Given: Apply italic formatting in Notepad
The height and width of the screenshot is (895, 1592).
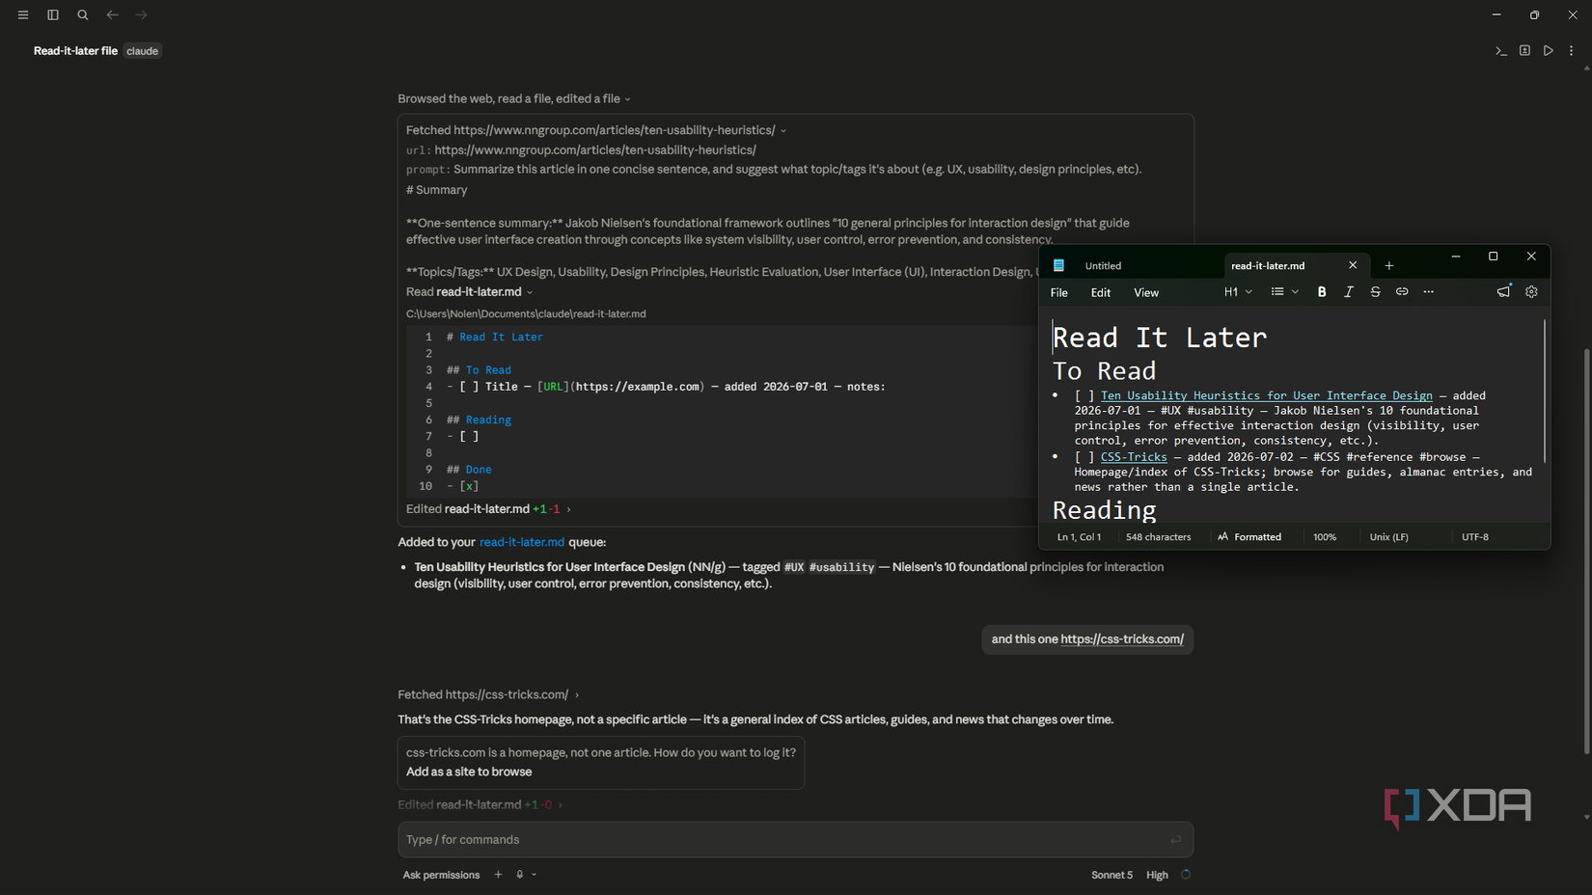Looking at the screenshot, I should tap(1349, 292).
